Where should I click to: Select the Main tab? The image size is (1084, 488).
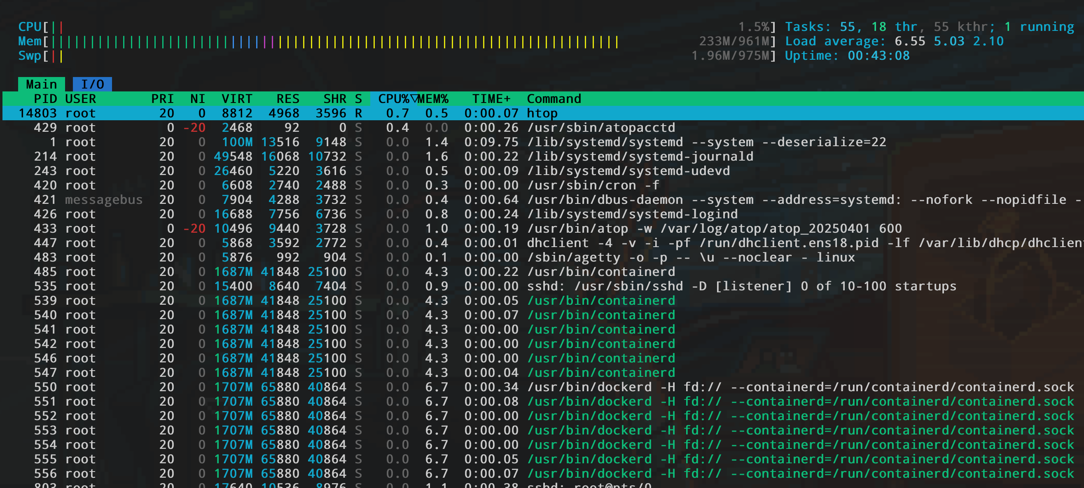pos(41,84)
